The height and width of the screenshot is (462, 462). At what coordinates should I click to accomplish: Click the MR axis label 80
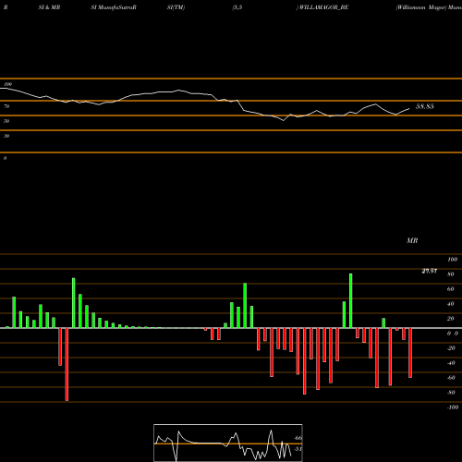tap(451, 274)
